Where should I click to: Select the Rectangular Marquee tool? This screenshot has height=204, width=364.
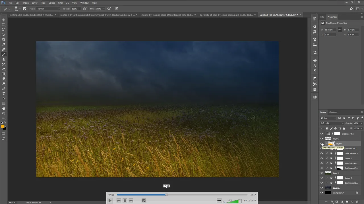point(4,25)
